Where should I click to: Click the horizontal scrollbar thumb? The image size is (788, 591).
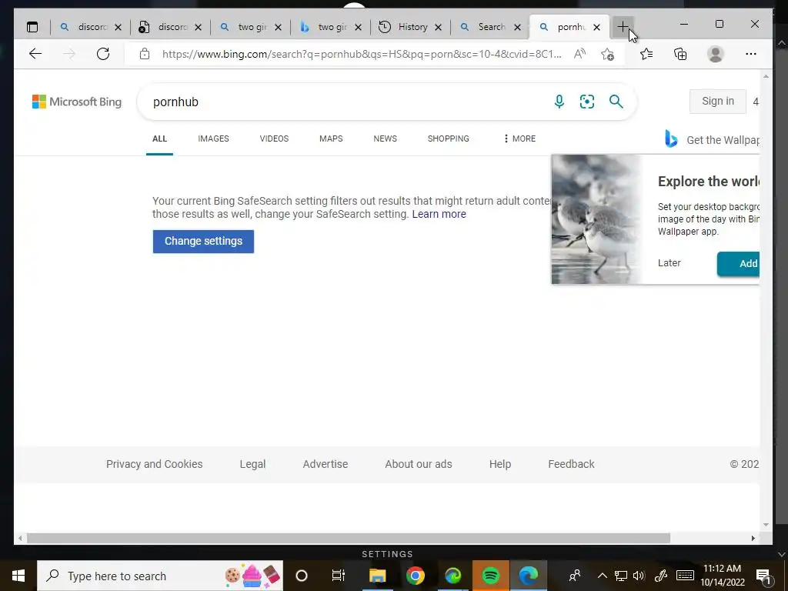tap(349, 538)
